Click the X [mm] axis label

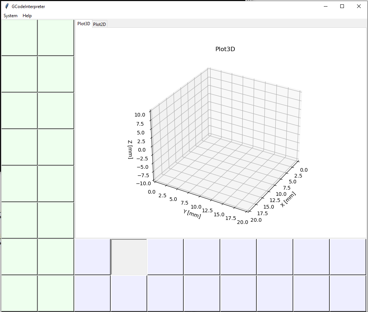288,199
